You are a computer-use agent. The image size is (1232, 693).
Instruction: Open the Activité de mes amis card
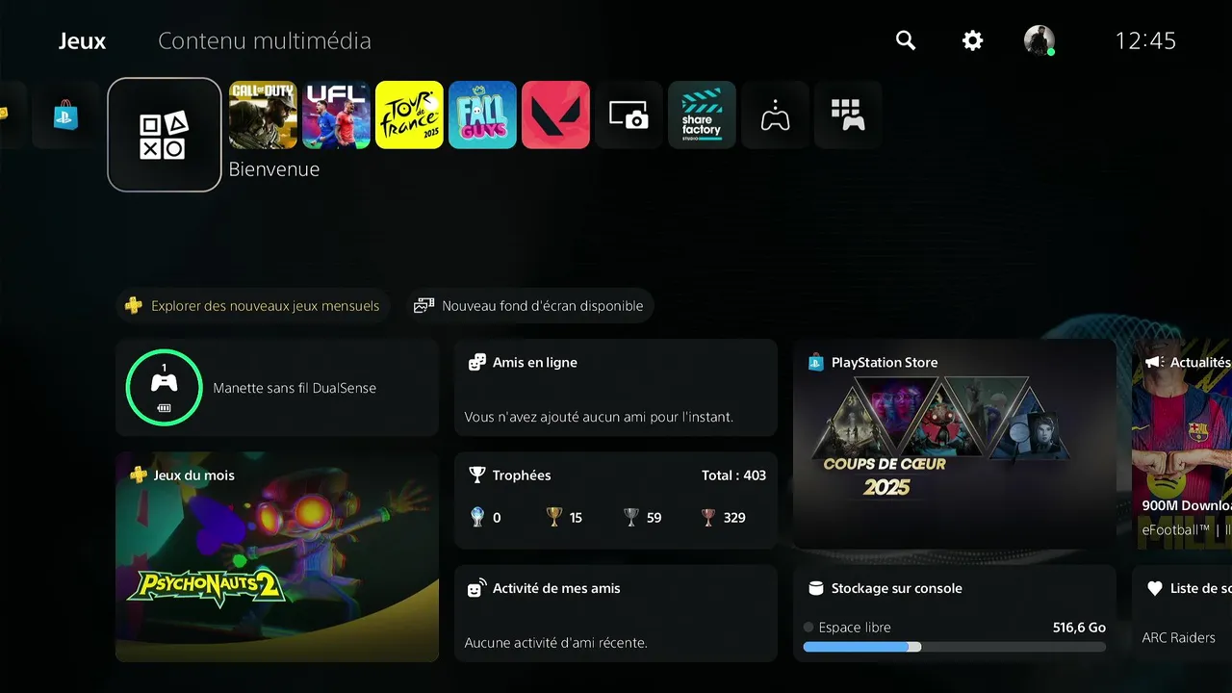coord(616,613)
